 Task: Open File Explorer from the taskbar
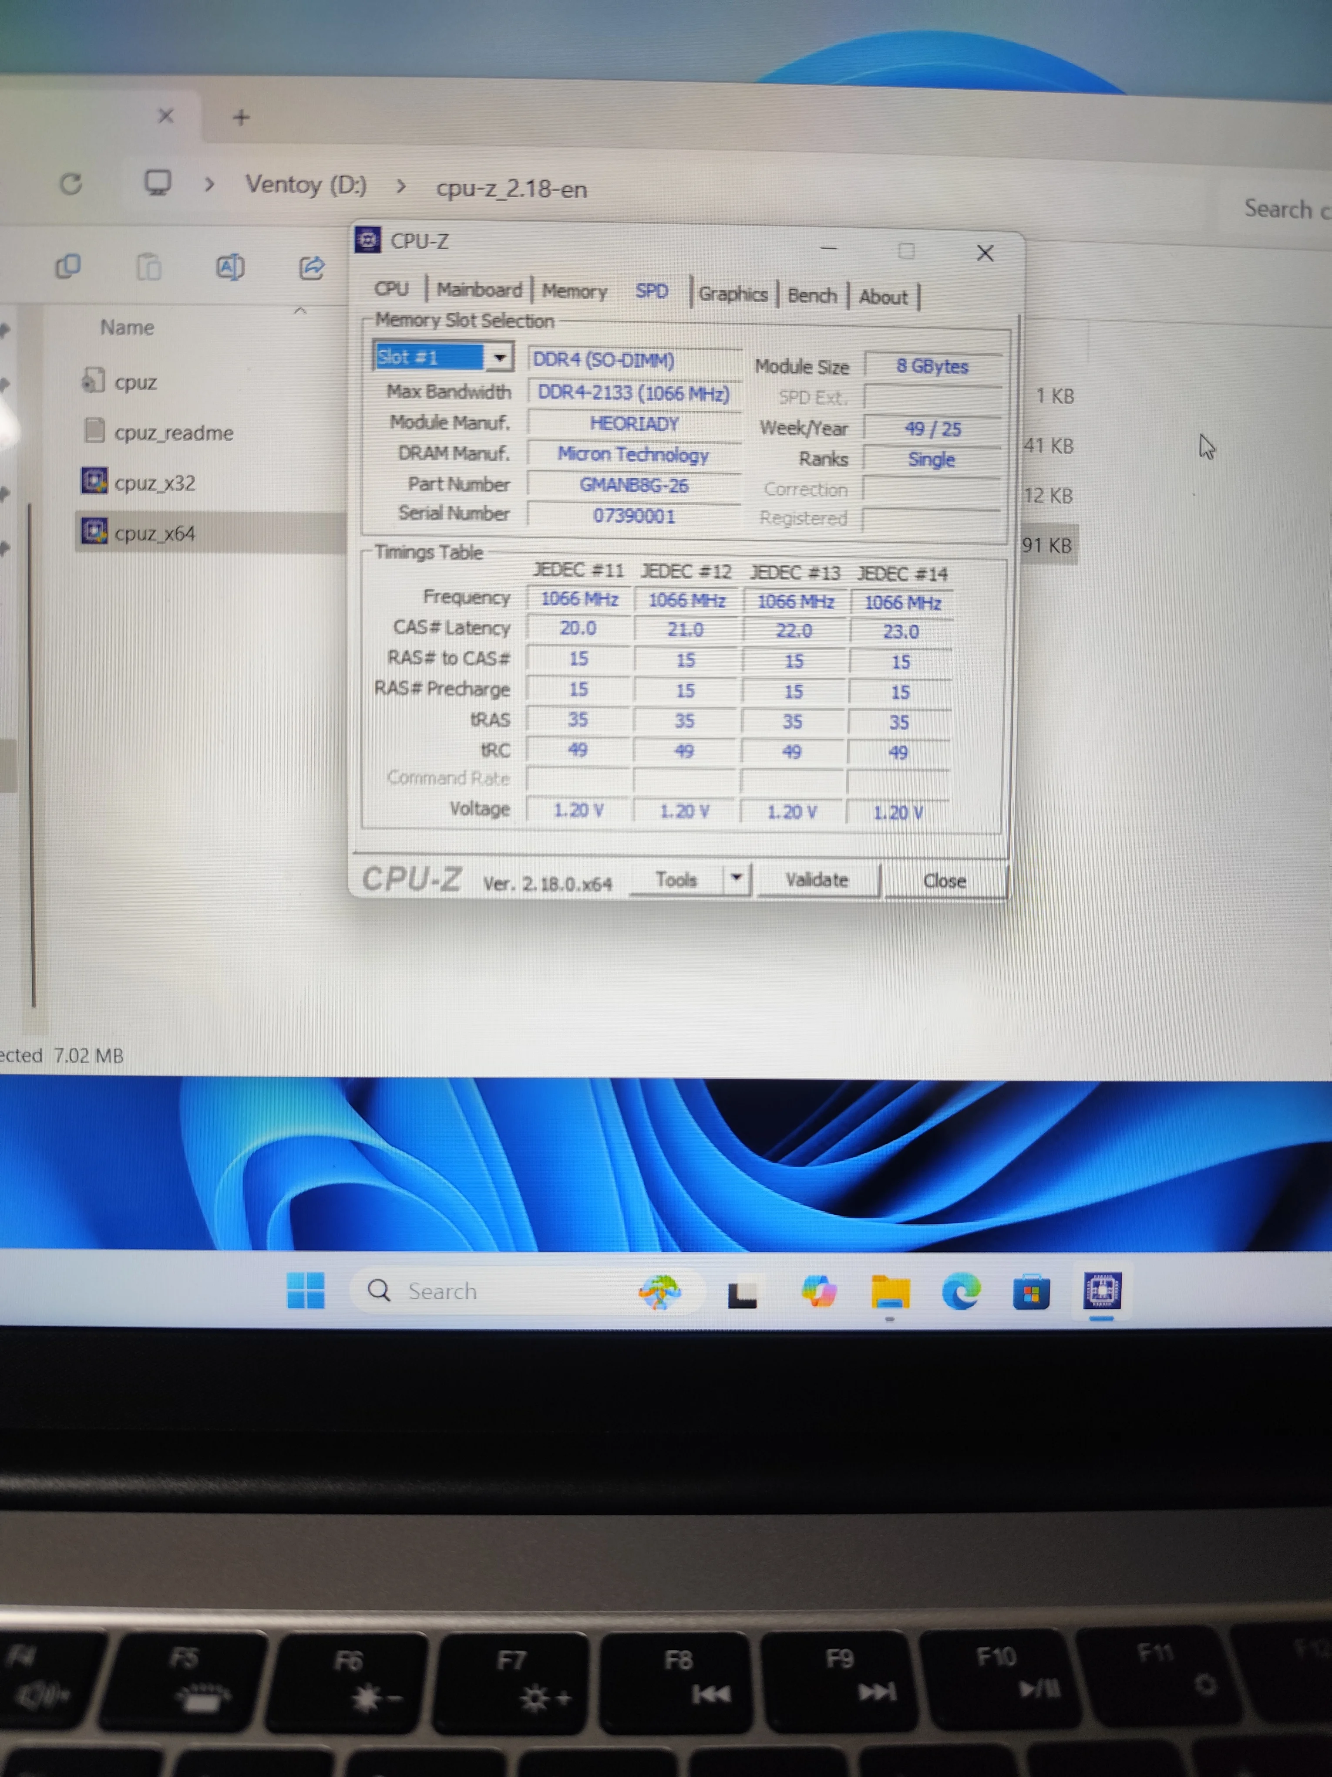tap(890, 1293)
